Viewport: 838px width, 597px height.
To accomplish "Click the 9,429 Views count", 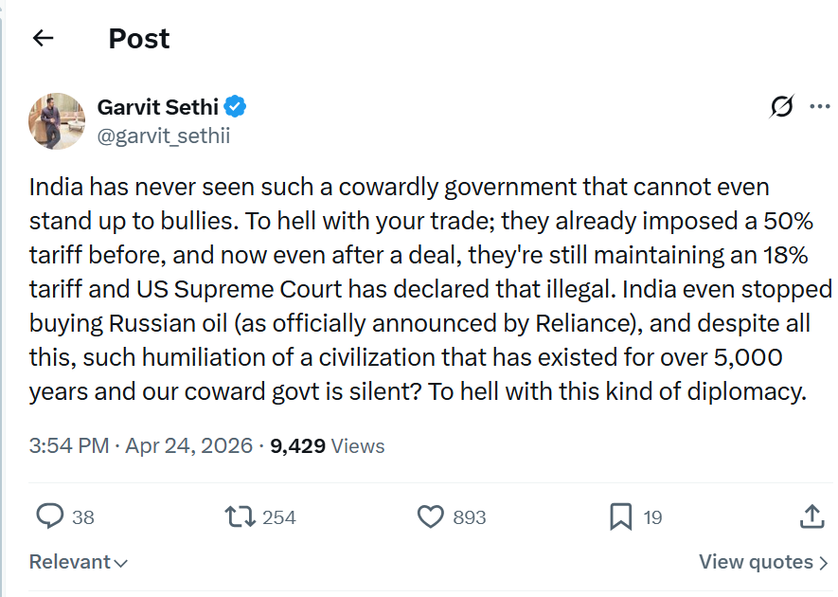I will [328, 445].
